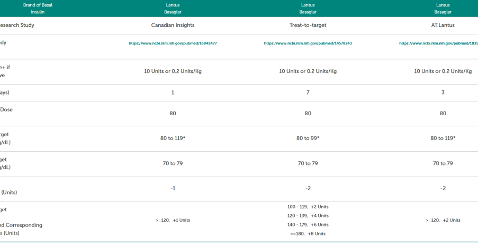
Task: Click Lantus Basaglar header above Treat-to-target
Action: (308, 8)
